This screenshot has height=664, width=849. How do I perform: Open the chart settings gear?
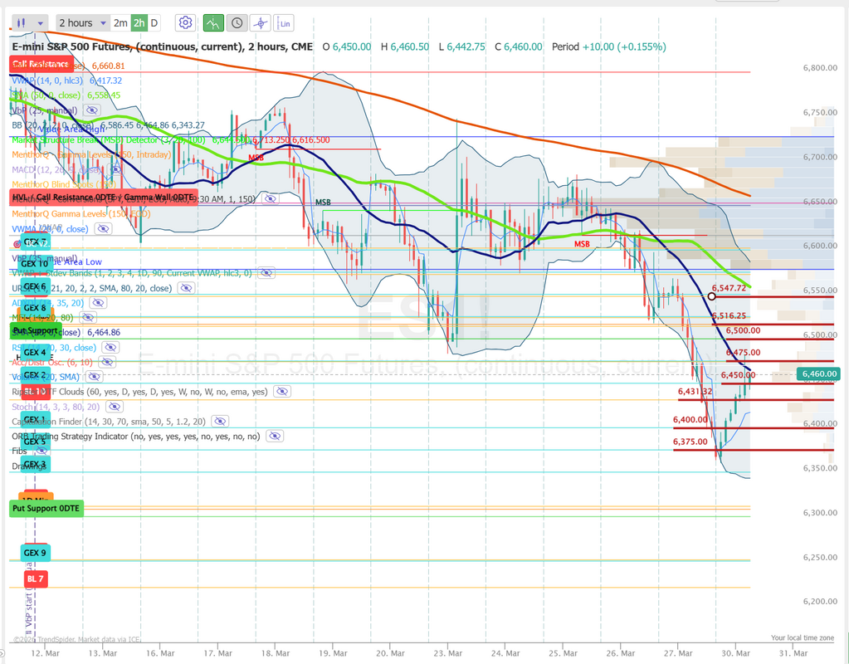coord(186,22)
